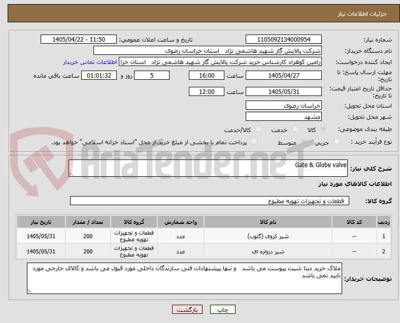This screenshot has width=400, height=323.
Task: Select the خدمت radio button
Action: (295, 129)
